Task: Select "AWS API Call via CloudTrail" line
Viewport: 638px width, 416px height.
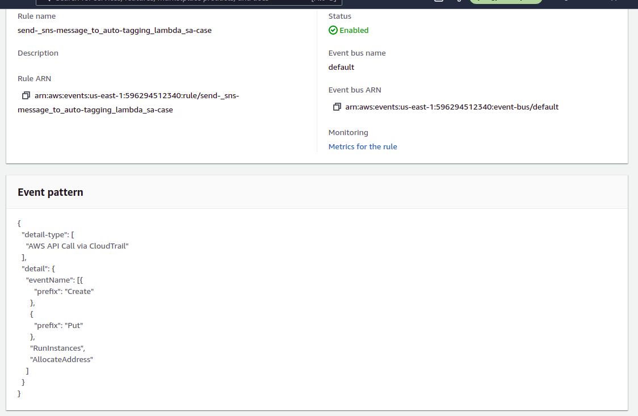Action: pos(77,246)
